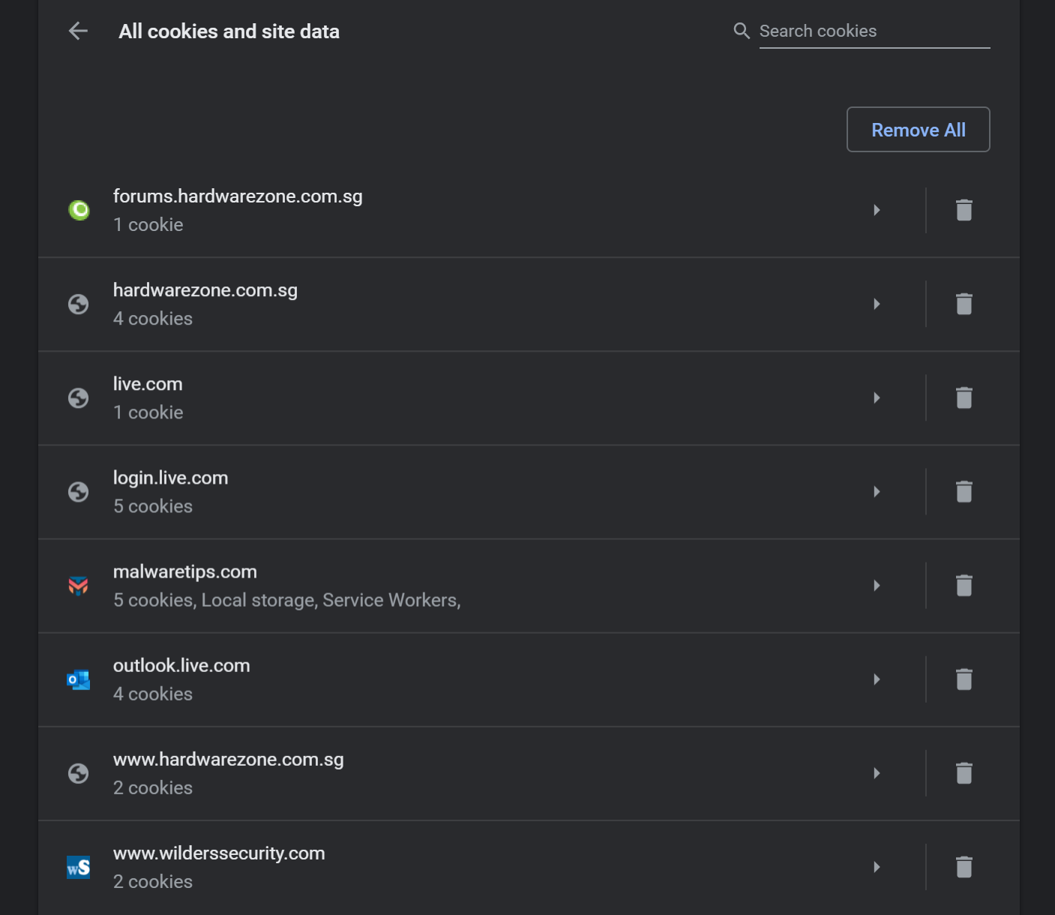The image size is (1055, 915).
Task: Expand forums.hardwarezone.com.sg cookie details arrow
Action: click(877, 210)
